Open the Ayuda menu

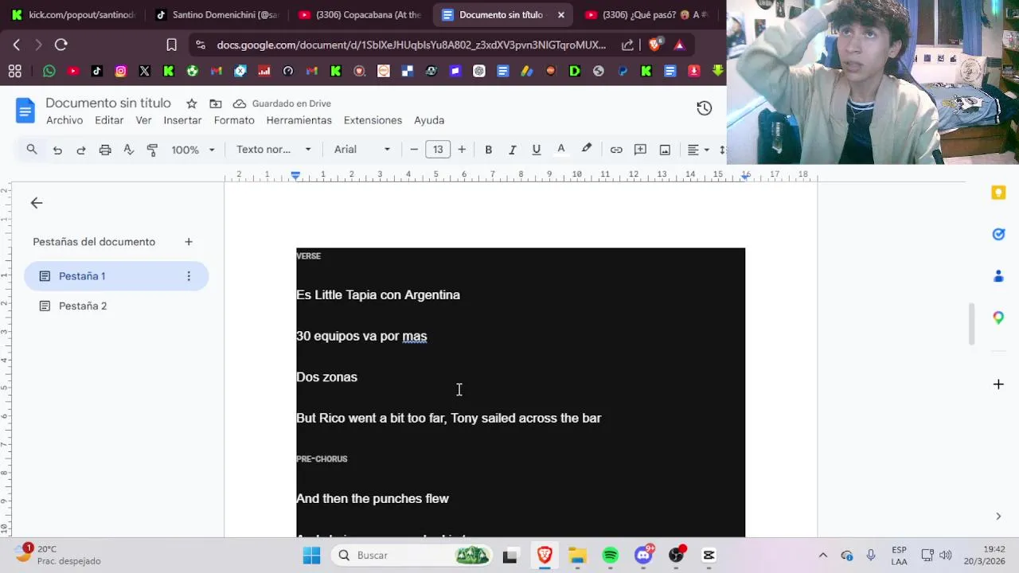(x=429, y=120)
